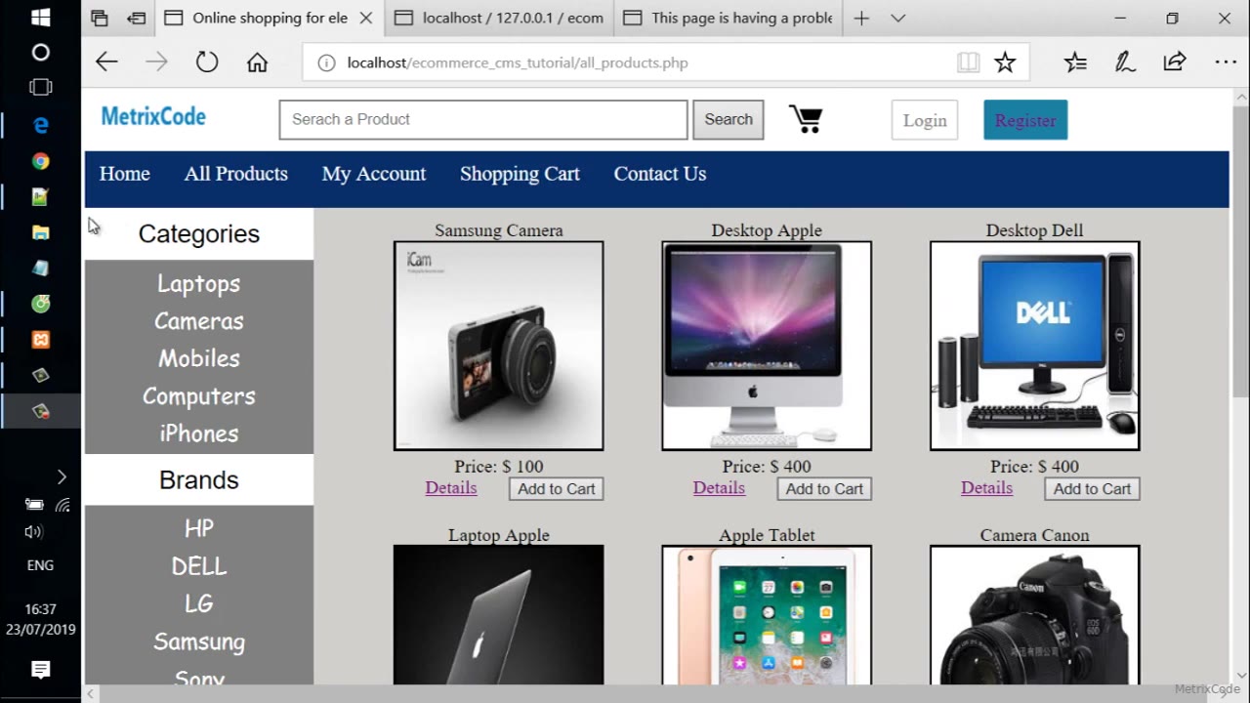Go to browser home page
This screenshot has width=1250, height=703.
(x=257, y=62)
